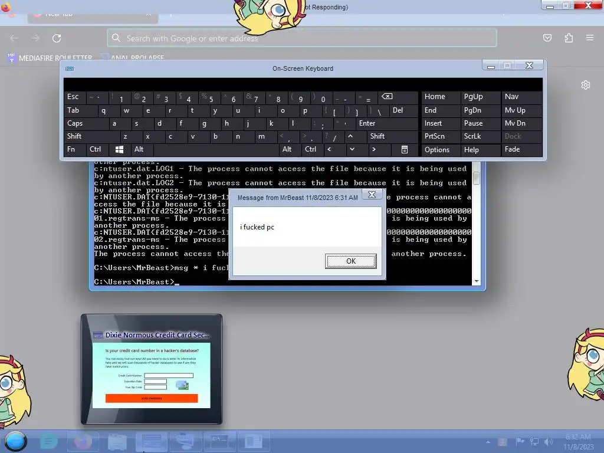This screenshot has width=604, height=453.
Task: Click the Help key on the keyboard
Action: [x=480, y=149]
